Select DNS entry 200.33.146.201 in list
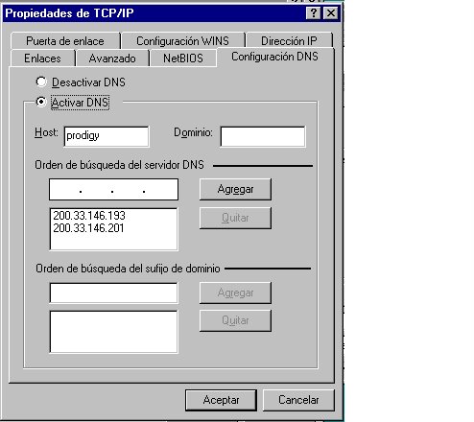 tap(88, 228)
